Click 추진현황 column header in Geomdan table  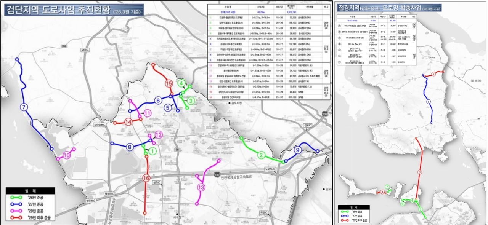click(x=309, y=7)
